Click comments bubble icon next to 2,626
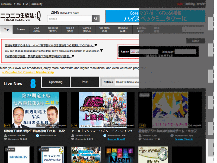Viewport: 217px width, 163px height. pos(73,139)
